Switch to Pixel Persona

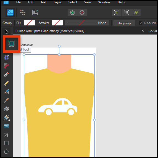coord(23,12)
